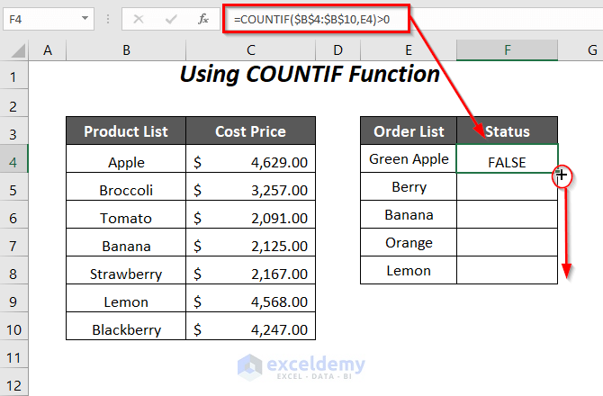This screenshot has height=396, width=603.
Task: Select the Broccoli product cell
Action: 126,191
